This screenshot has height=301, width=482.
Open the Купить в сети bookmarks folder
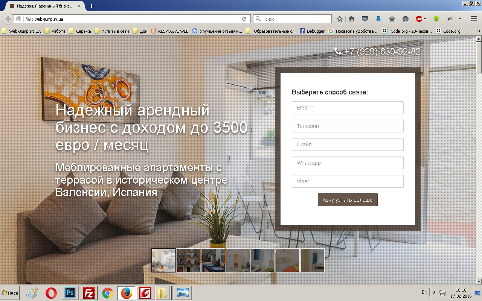[x=112, y=31]
